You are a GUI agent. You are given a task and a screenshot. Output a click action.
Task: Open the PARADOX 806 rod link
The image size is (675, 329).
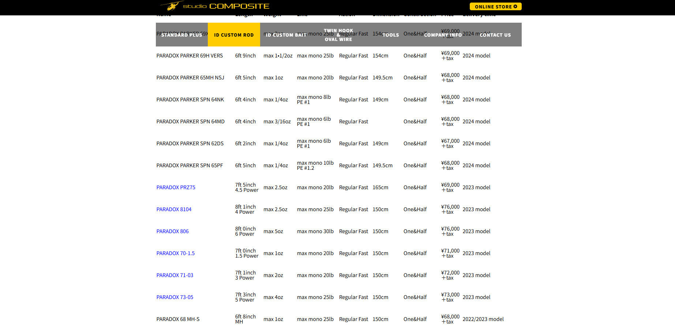pos(173,231)
